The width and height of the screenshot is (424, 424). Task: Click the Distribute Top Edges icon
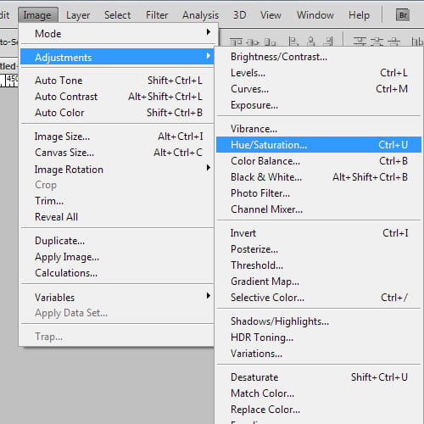coord(360,42)
